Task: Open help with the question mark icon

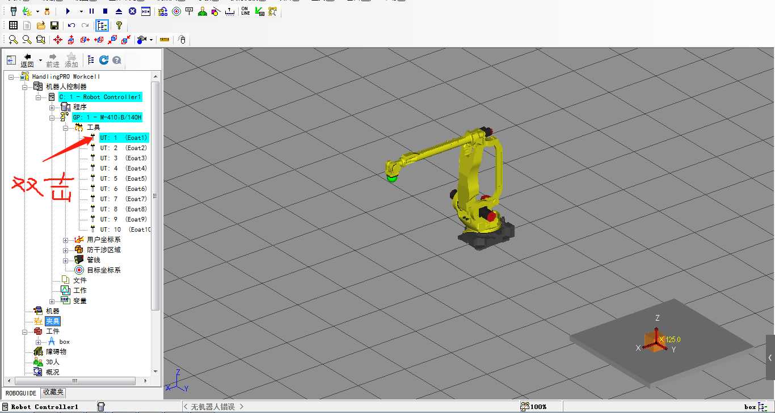Action: (x=119, y=25)
